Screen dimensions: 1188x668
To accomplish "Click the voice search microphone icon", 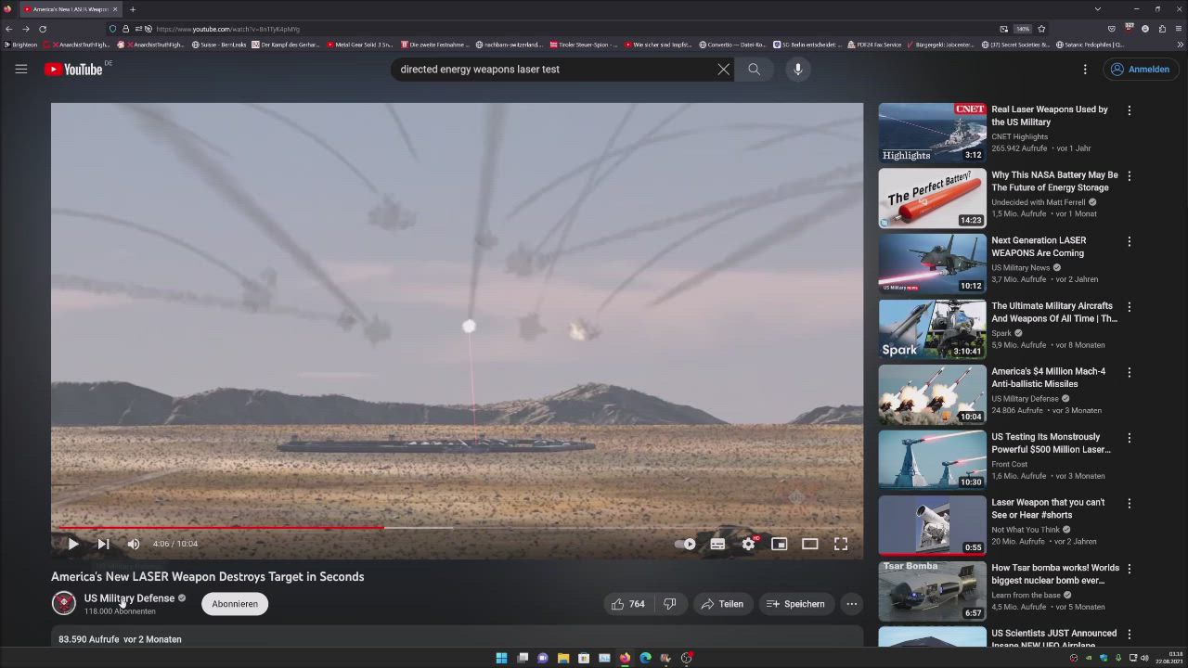I will pos(797,69).
